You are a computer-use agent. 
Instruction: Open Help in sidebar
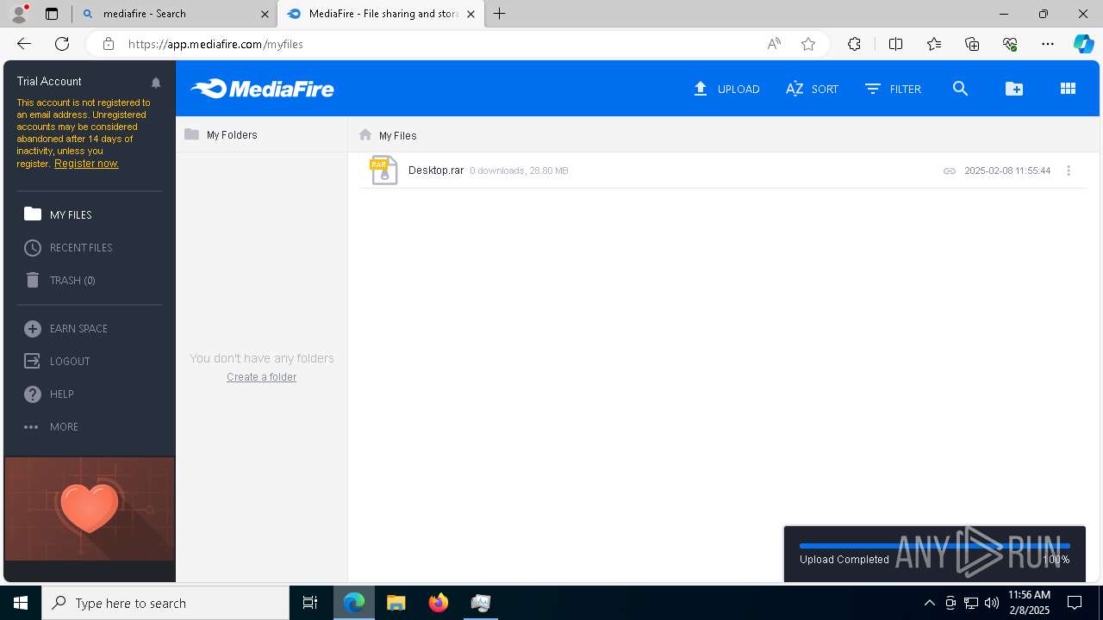coord(49,394)
